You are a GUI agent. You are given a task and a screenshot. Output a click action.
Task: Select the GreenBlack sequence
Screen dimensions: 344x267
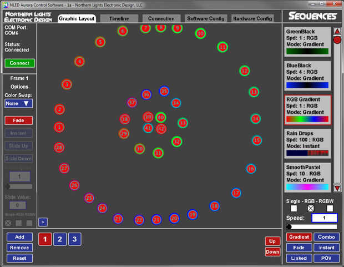click(307, 42)
